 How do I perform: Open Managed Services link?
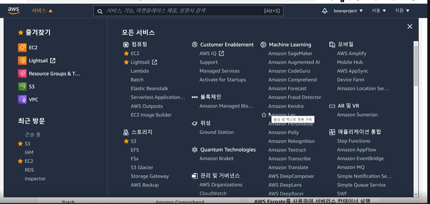219,71
